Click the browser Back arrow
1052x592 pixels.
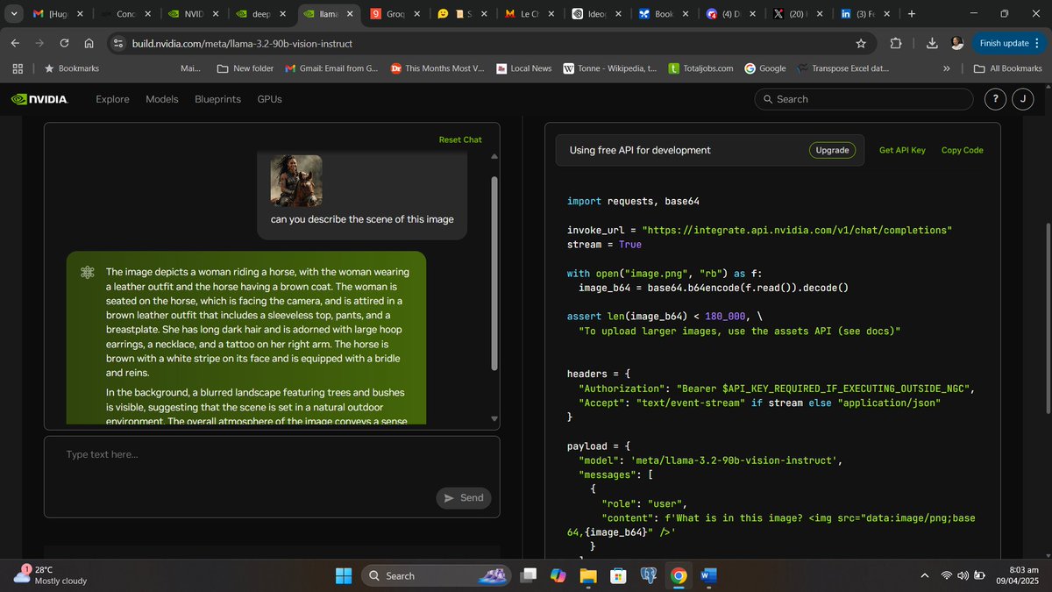(x=16, y=43)
